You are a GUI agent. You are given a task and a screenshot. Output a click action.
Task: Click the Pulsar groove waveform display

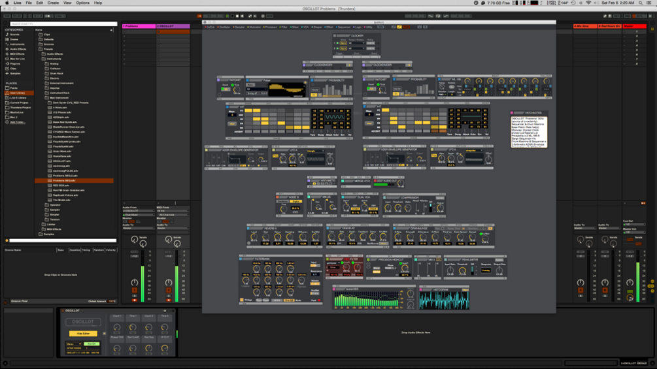pyautogui.click(x=286, y=89)
